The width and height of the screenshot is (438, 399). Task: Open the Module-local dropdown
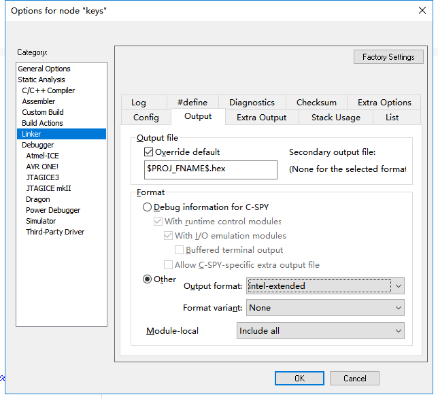coord(320,331)
